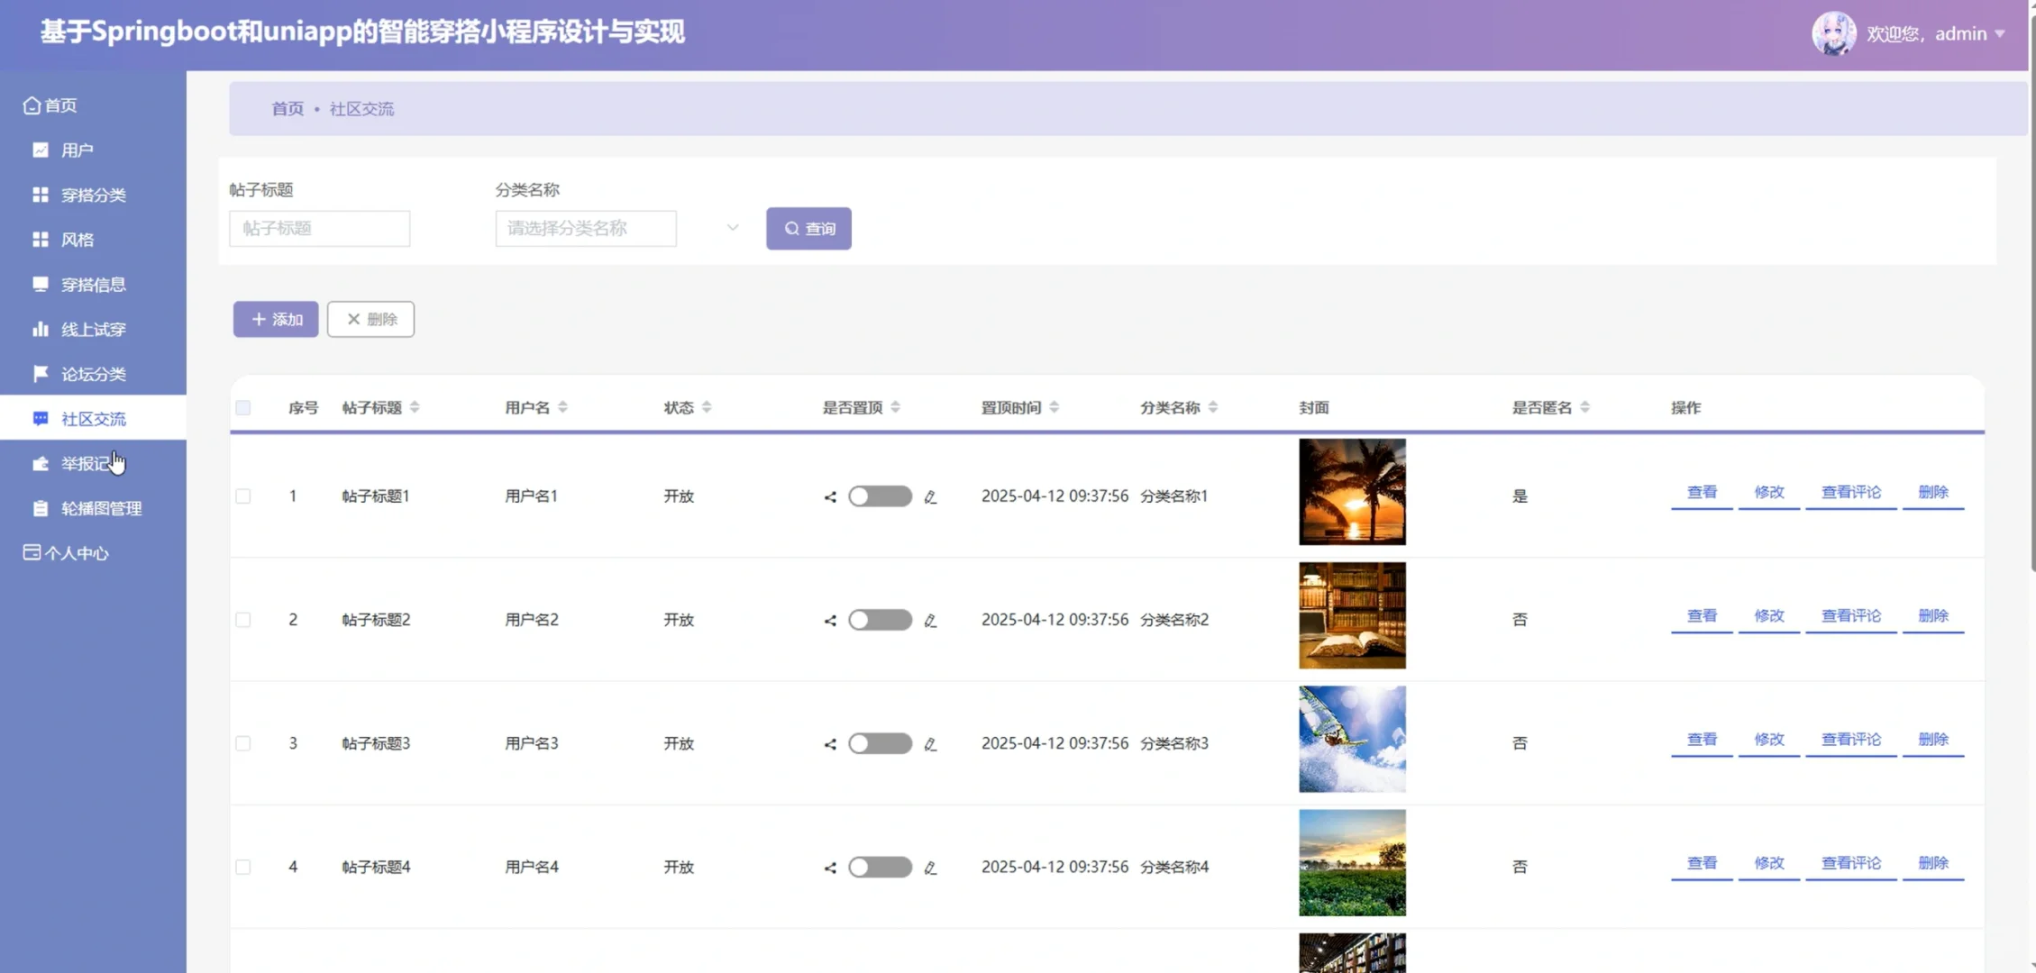Image resolution: width=2036 pixels, height=973 pixels.
Task: Open 举报记录 from the sidebar menu
Action: pos(40,462)
